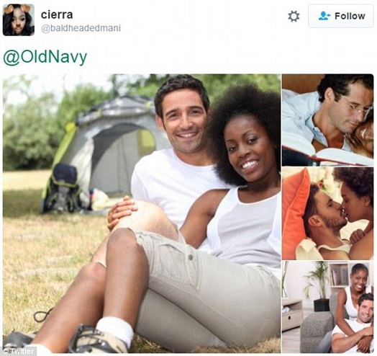
Task: Click the follow person-plus icon
Action: point(324,16)
